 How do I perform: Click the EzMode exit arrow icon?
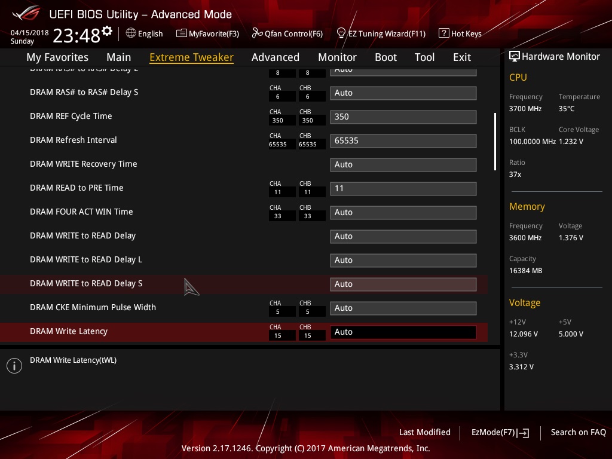[523, 433]
